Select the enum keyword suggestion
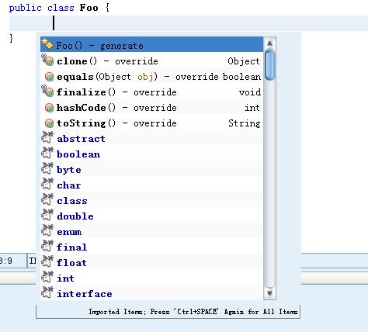The height and width of the screenshot is (332, 368). pyautogui.click(x=151, y=232)
